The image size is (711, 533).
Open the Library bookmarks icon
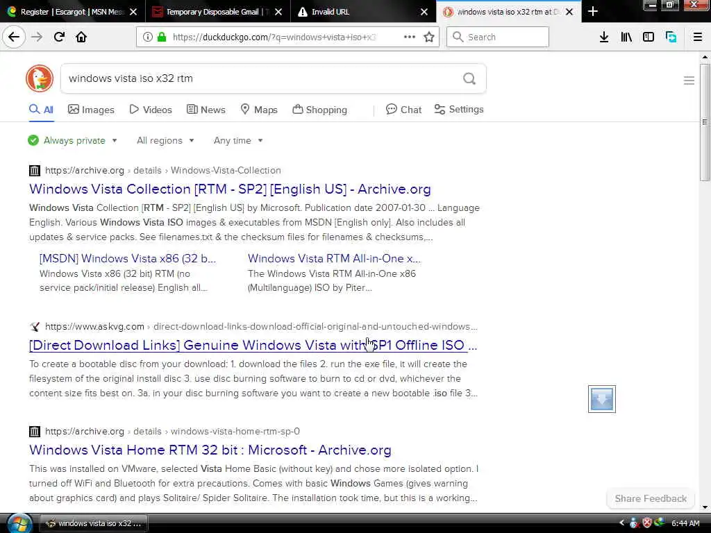pyautogui.click(x=626, y=37)
